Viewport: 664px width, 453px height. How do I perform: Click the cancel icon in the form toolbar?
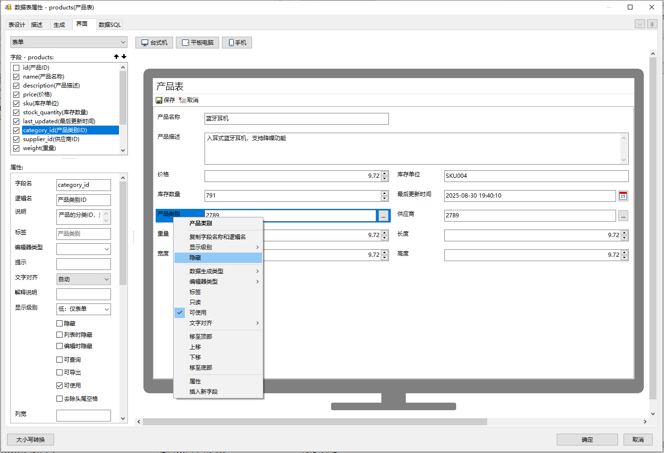(182, 100)
